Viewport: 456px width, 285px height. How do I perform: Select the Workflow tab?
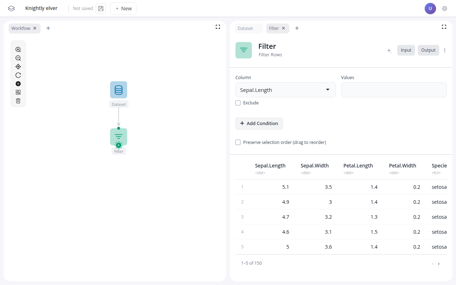coord(20,28)
